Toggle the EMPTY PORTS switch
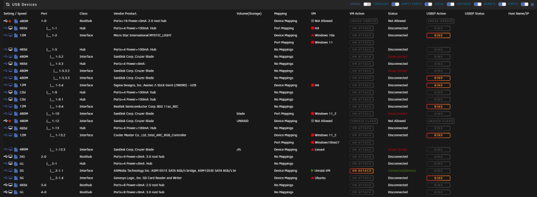537x197 pixels. click(x=429, y=4)
